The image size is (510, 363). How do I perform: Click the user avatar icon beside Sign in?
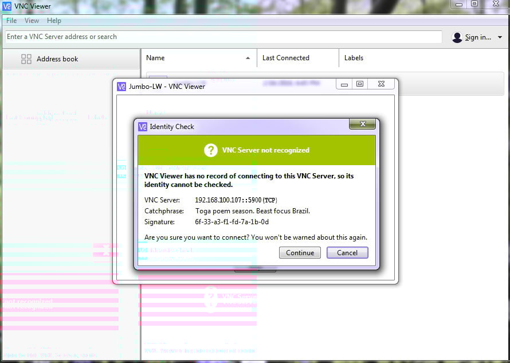tap(457, 37)
